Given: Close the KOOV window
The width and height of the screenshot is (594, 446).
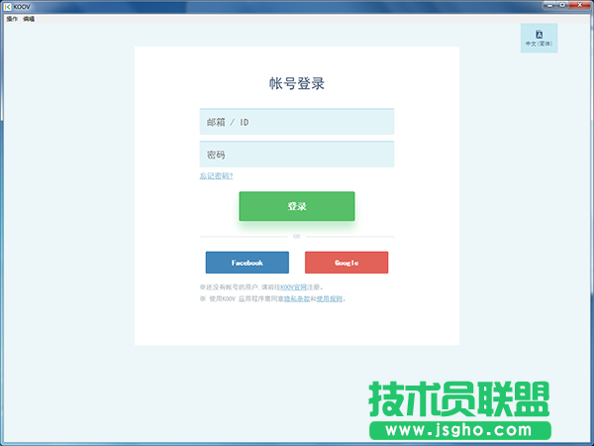Looking at the screenshot, I should click(x=579, y=5).
